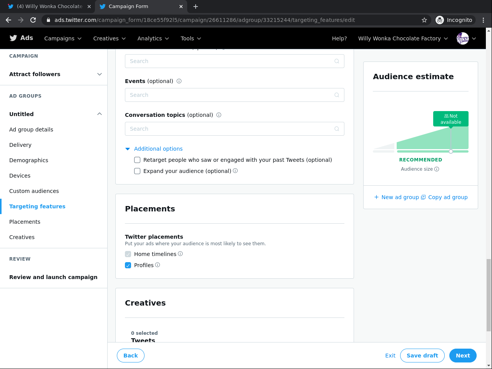Click the Twitter Ads bird logo
The image size is (492, 369).
coord(13,38)
